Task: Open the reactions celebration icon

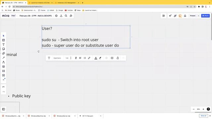Action: pyautogui.click(x=175, y=16)
